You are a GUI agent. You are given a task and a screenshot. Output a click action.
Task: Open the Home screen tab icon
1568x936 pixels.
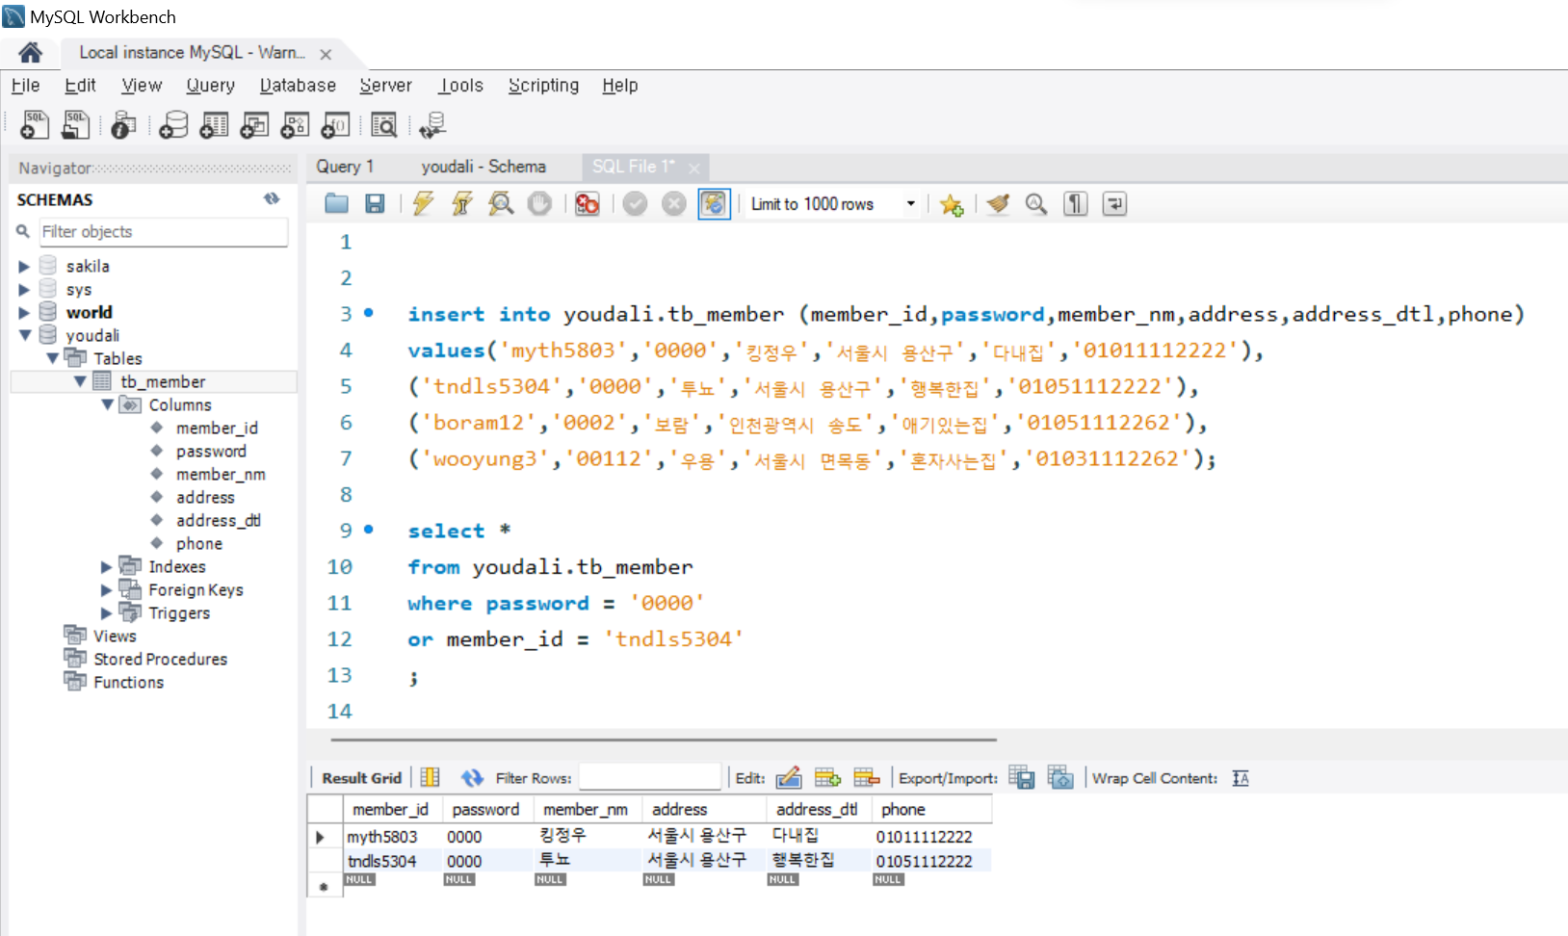[x=30, y=53]
